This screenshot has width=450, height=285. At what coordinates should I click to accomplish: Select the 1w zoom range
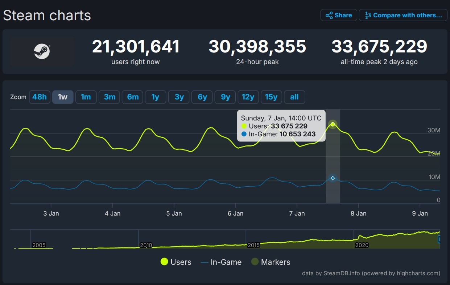point(63,97)
